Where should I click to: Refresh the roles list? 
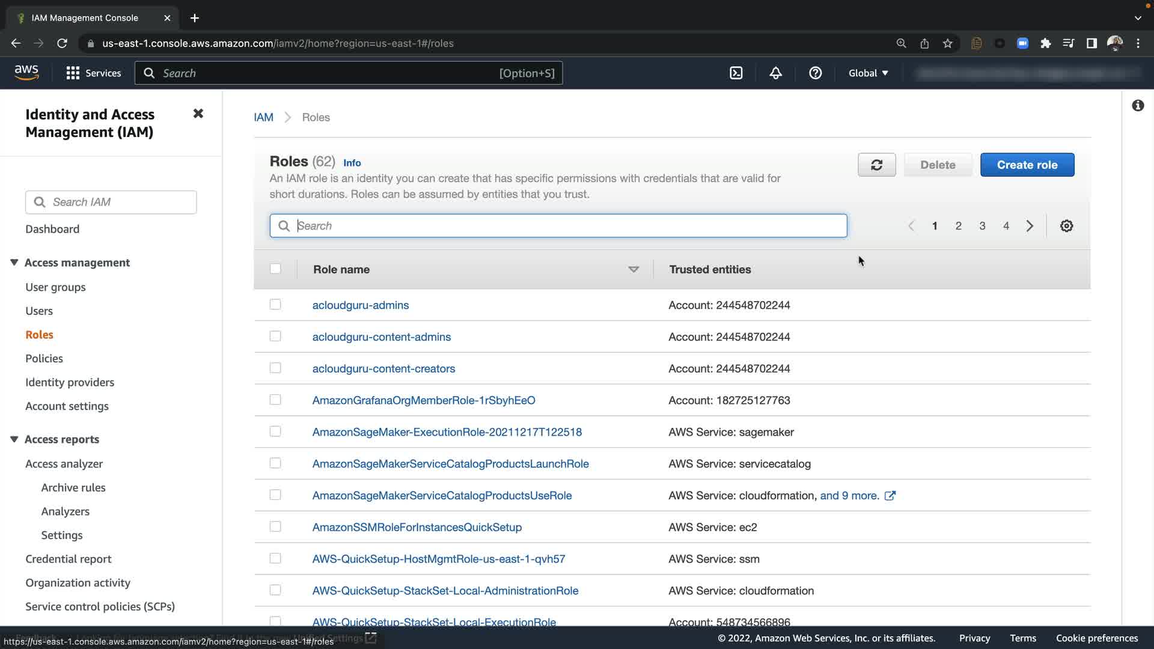click(x=876, y=165)
